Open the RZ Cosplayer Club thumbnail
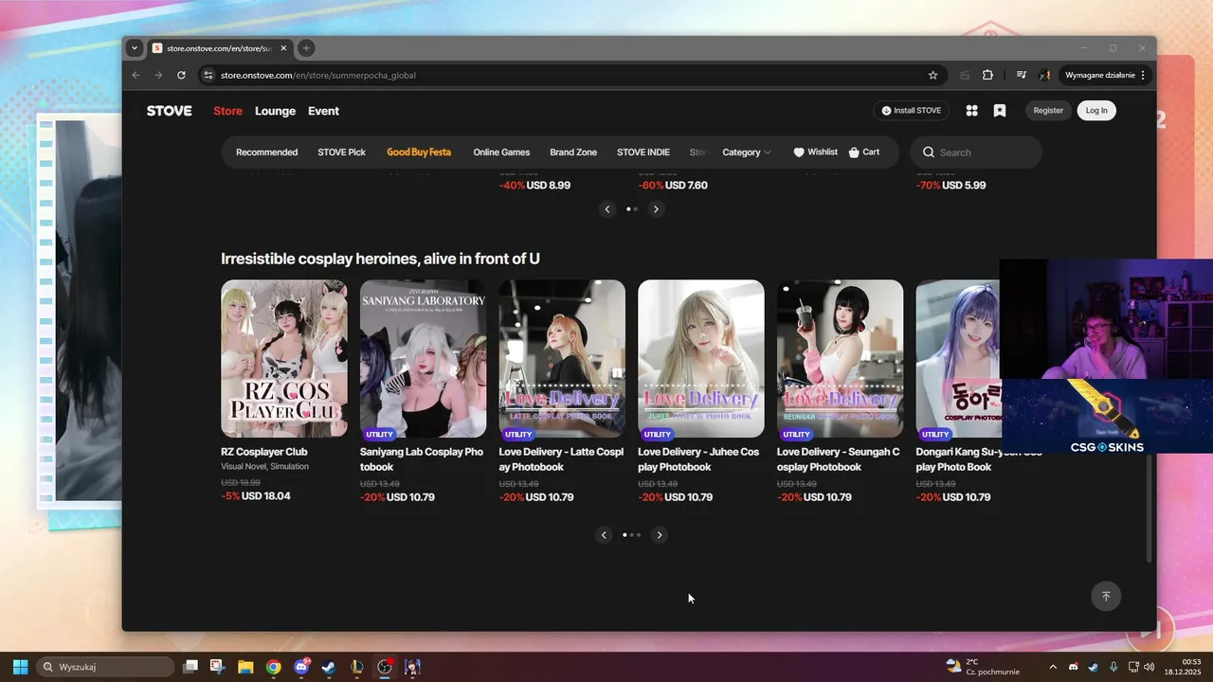Screen dimensions: 1213x682 tap(284, 358)
